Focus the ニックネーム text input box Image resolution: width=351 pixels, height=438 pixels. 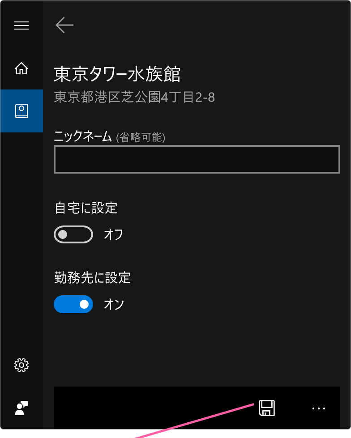197,159
